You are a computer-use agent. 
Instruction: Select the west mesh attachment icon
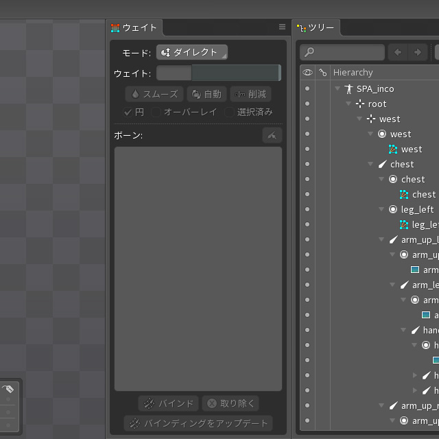pyautogui.click(x=393, y=149)
